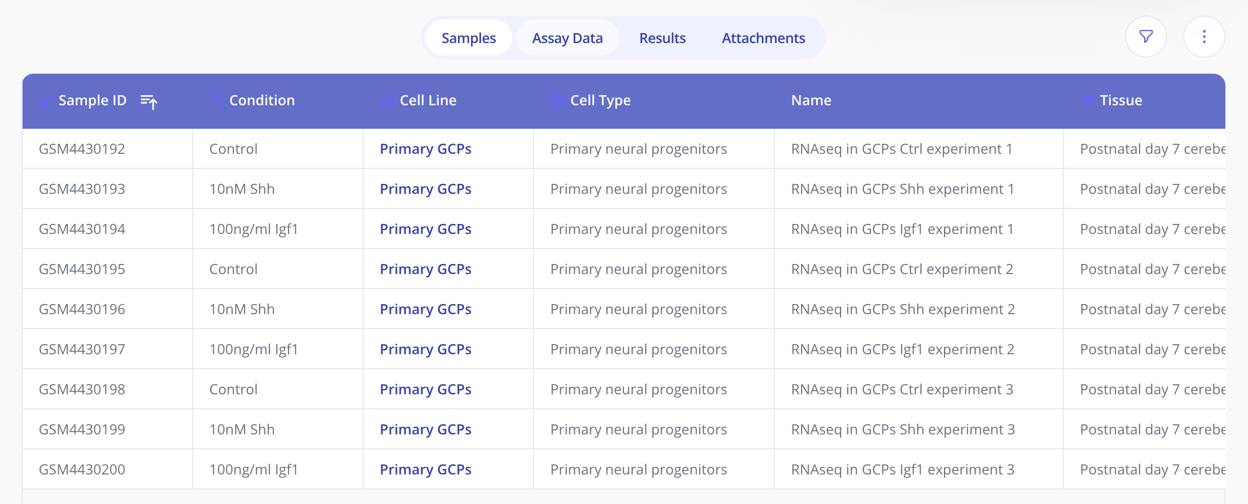Click the icon next to Condition header
The image size is (1248, 504).
(217, 100)
